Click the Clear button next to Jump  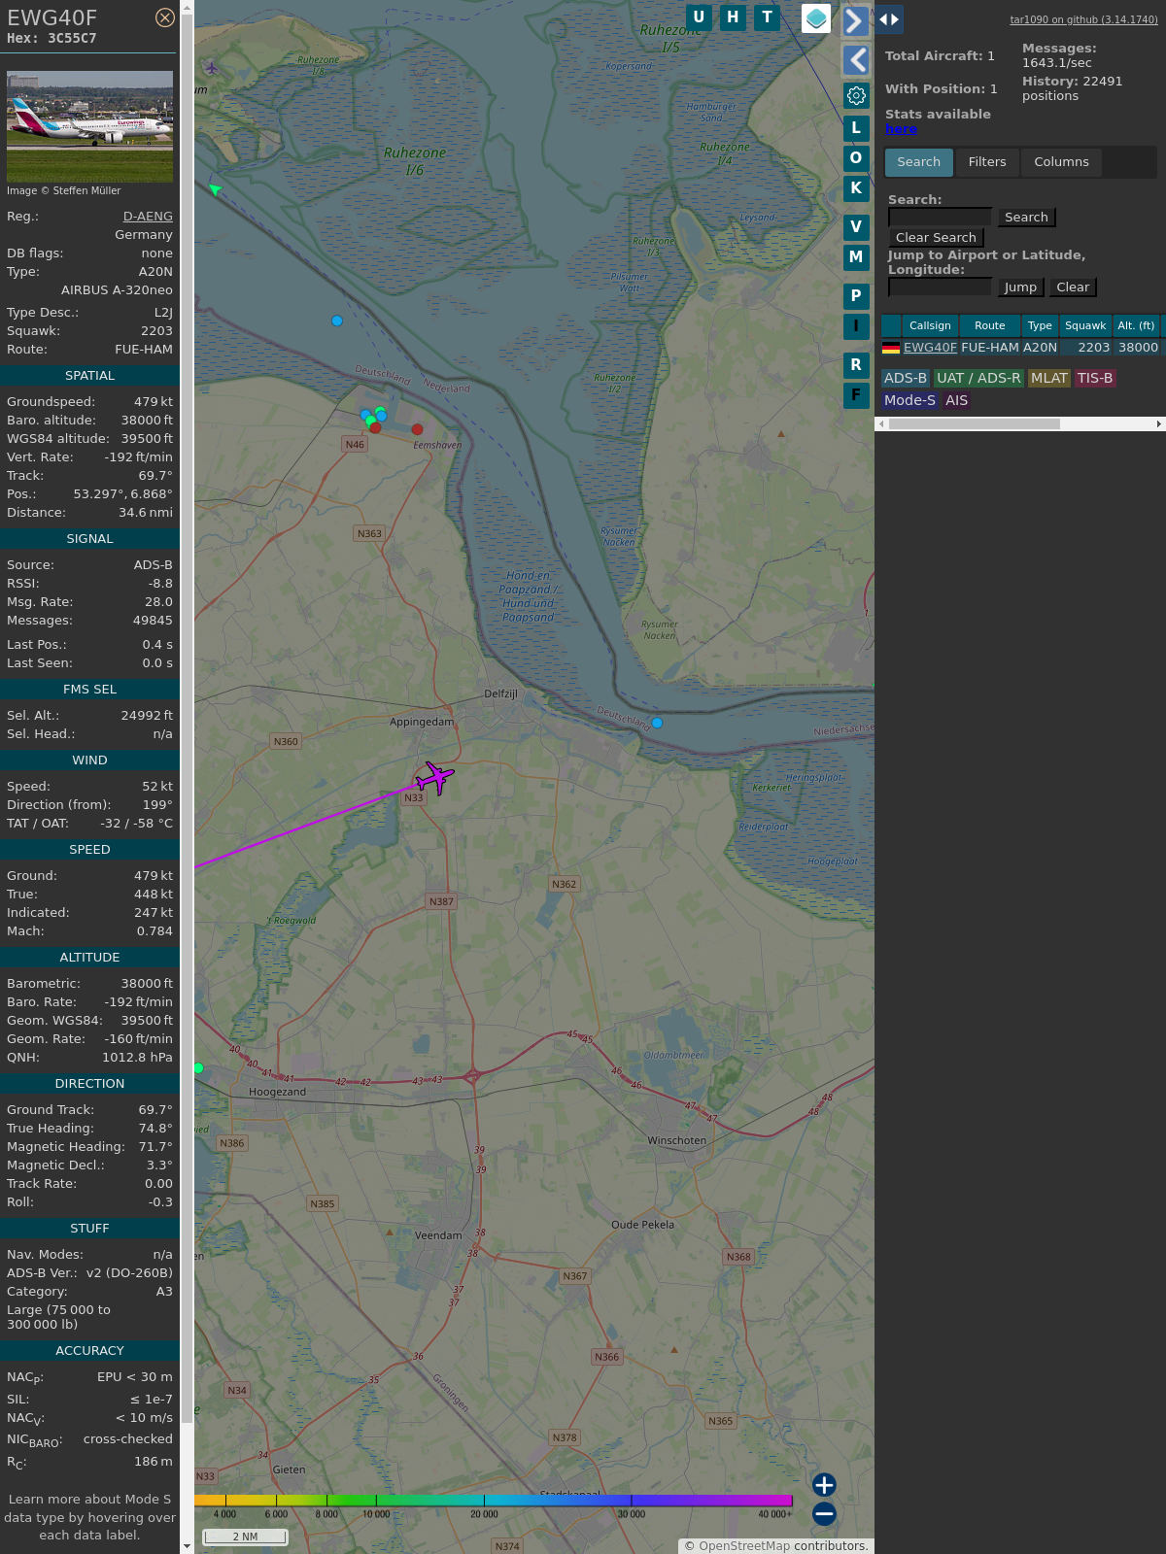(x=1073, y=287)
